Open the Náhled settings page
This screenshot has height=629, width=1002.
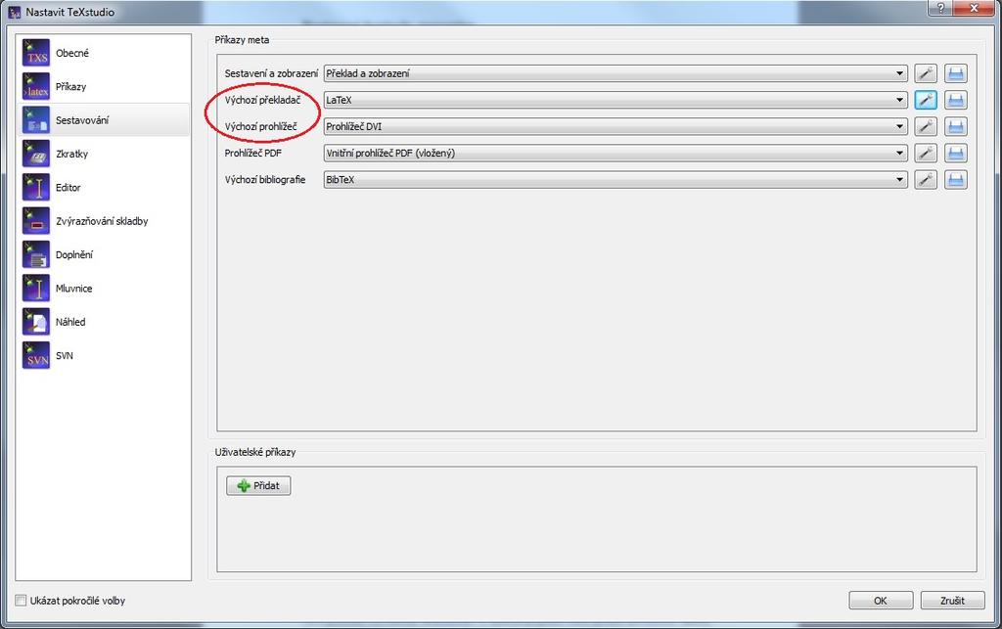pos(104,322)
